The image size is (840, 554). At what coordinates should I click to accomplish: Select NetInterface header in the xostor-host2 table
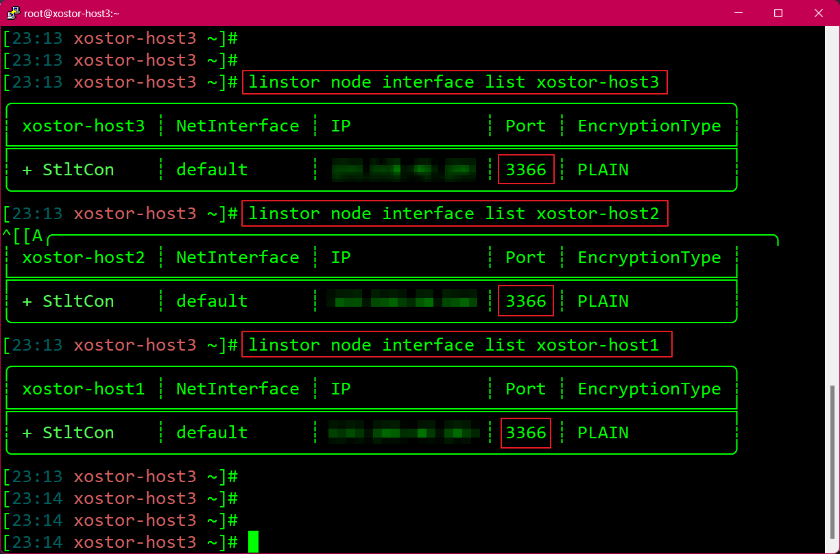point(237,257)
